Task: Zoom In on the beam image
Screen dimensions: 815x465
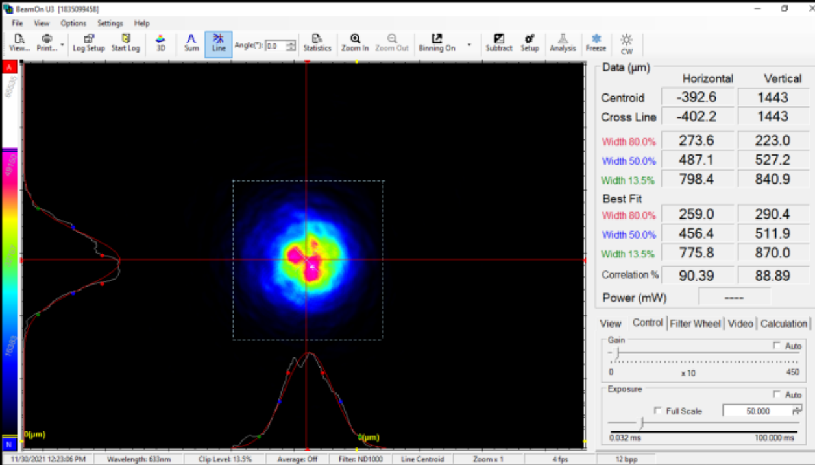Action: tap(355, 43)
